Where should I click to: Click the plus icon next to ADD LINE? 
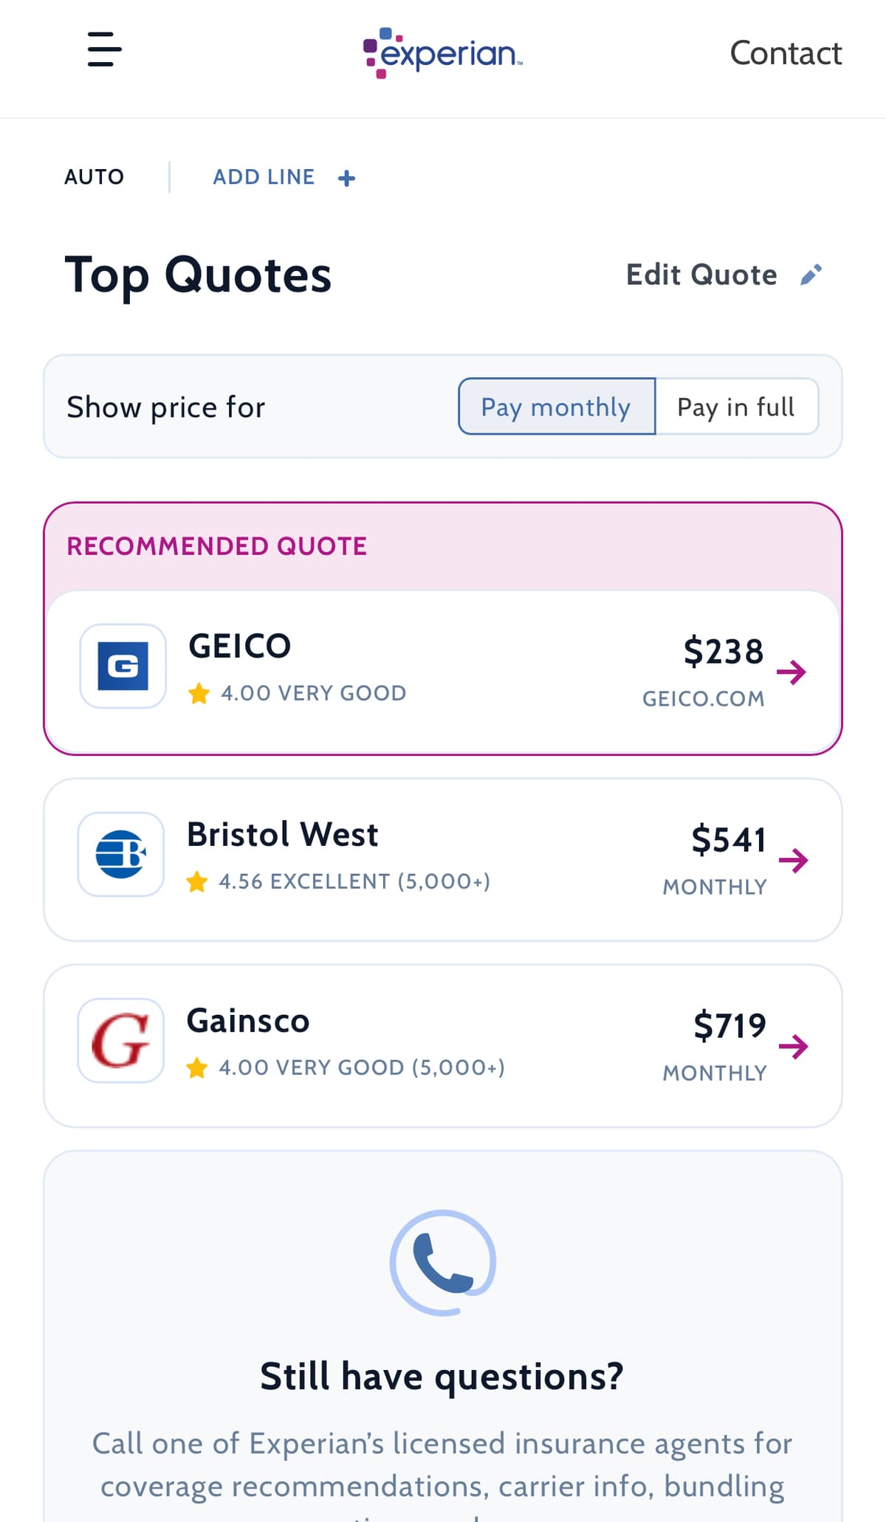(346, 177)
